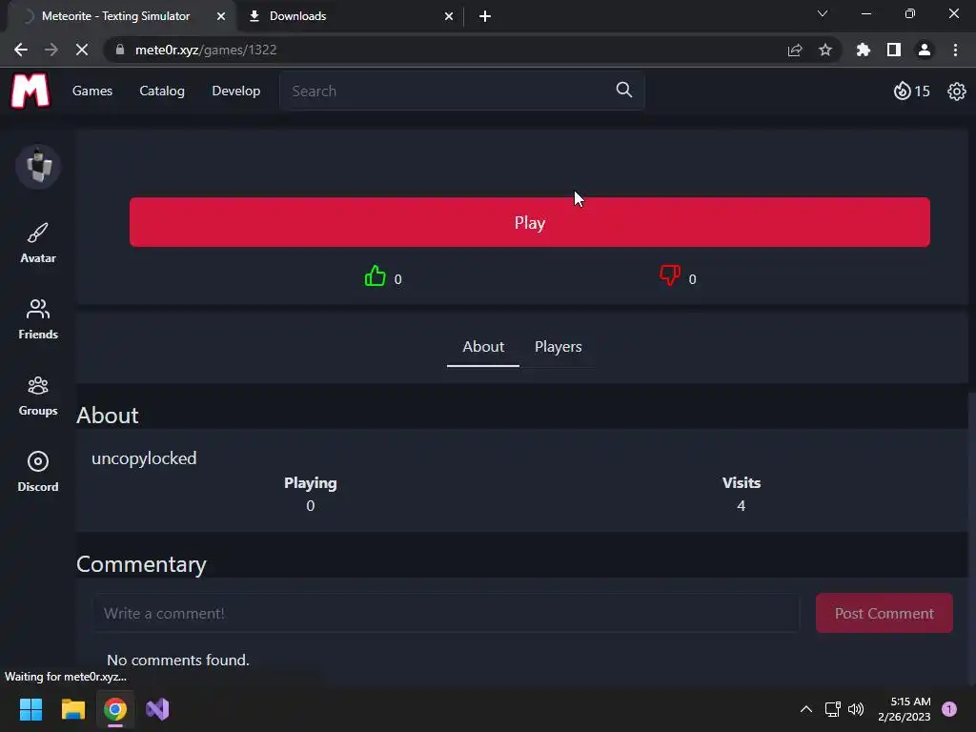
Task: Select the Meteorite - Texting Simulator tab
Action: click(x=122, y=16)
